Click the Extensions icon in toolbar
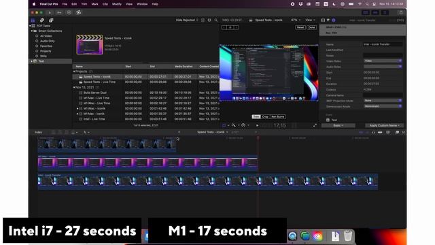Screen dimensions: 435x245 click(79, 12)
